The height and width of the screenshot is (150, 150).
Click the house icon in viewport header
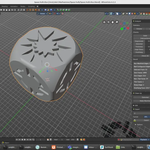click(x=141, y=14)
